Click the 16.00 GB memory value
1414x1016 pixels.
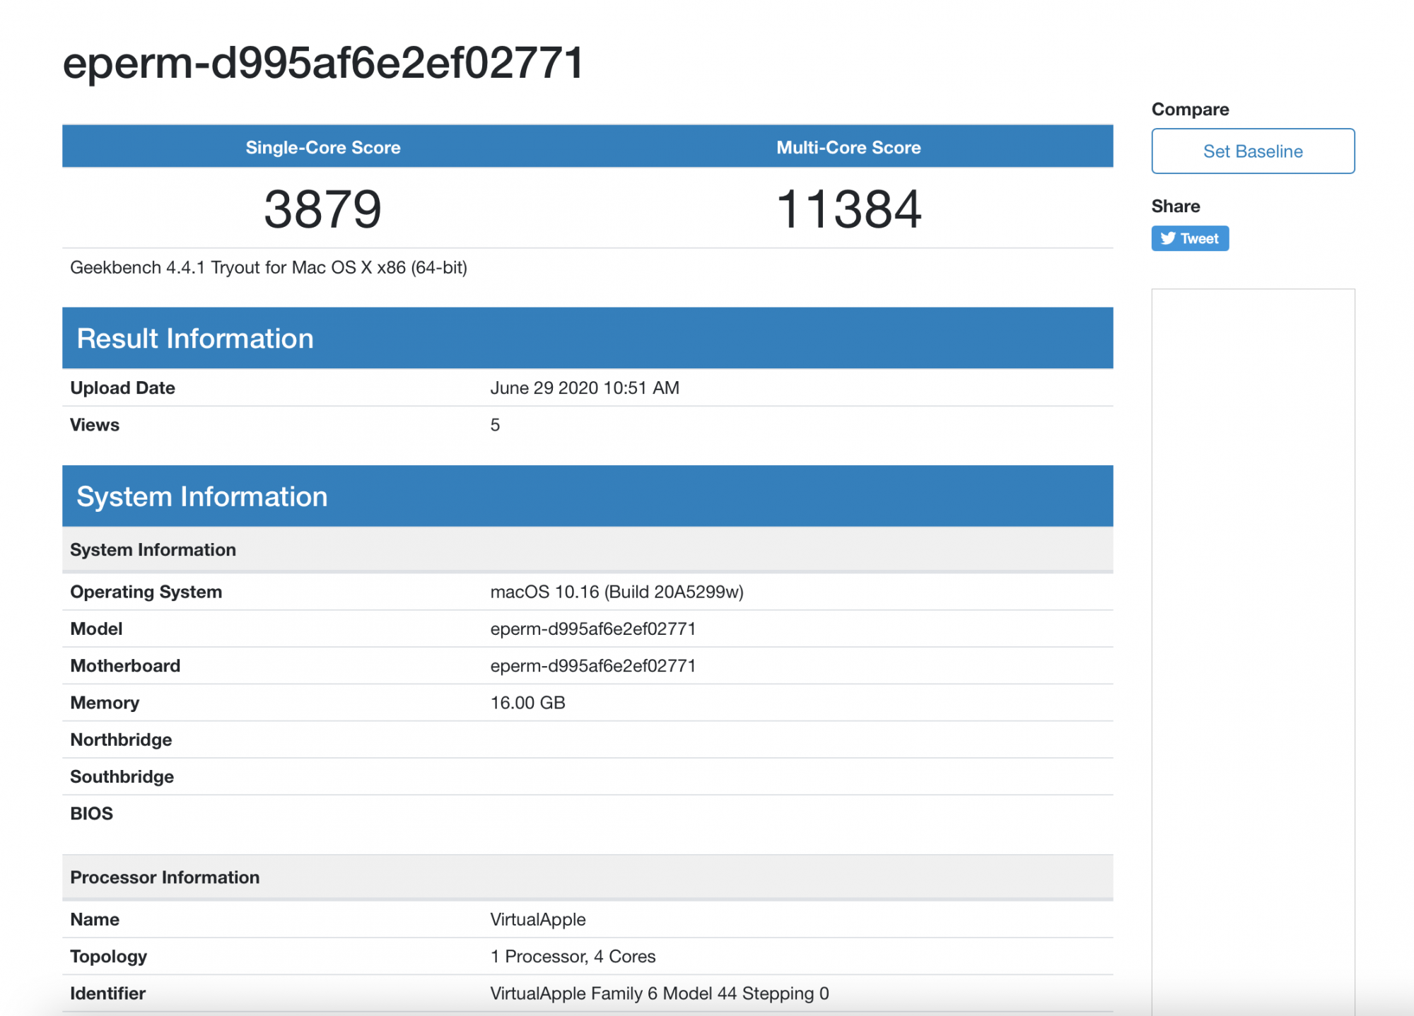coord(527,703)
